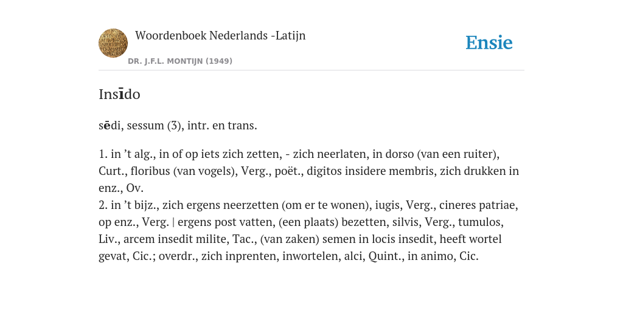
Task: Open the Ensie logo link
Action: pos(489,43)
